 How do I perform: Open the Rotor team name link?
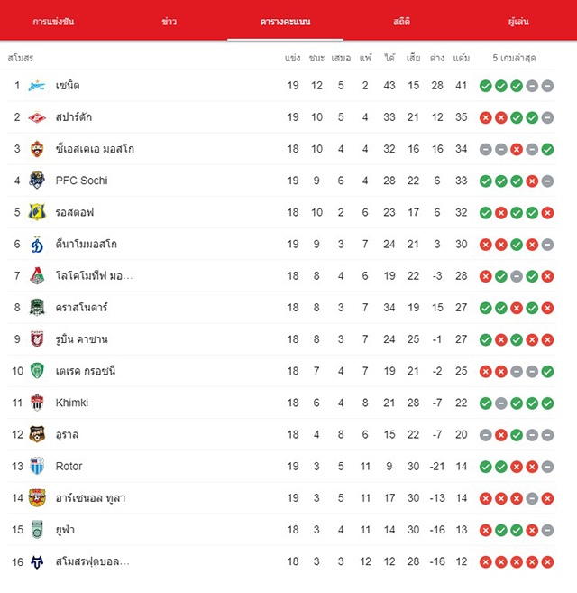pyautogui.click(x=69, y=467)
